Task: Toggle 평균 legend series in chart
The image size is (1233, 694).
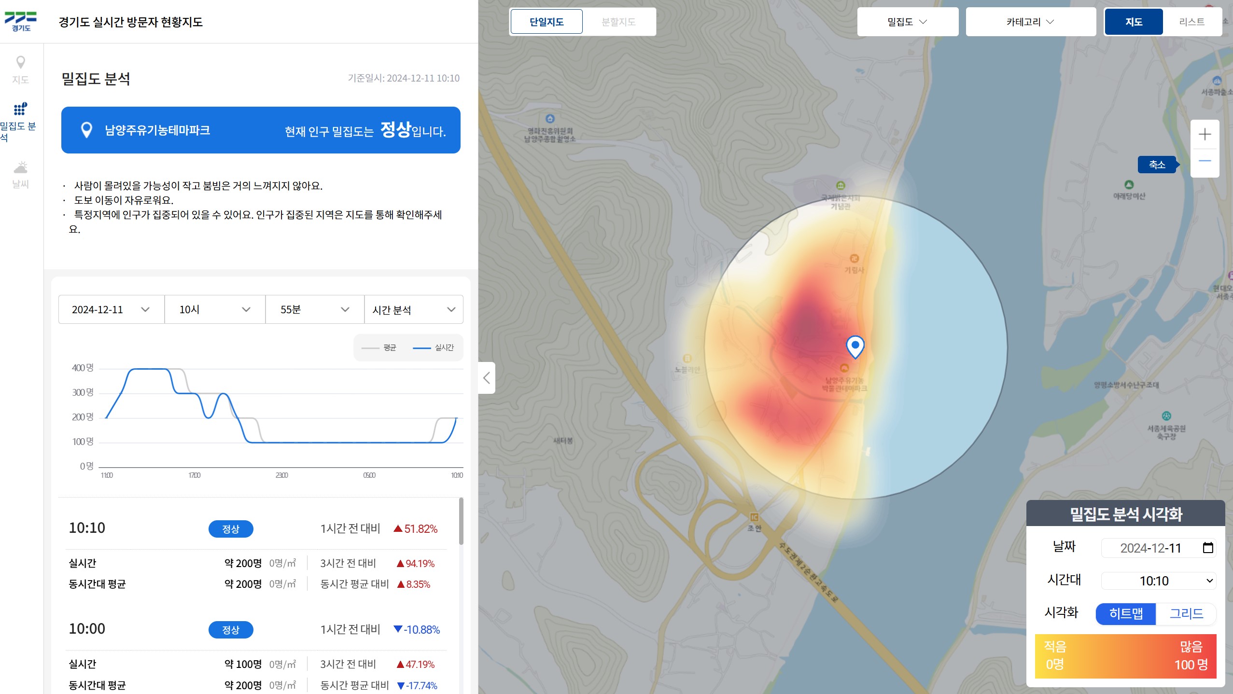Action: pos(379,347)
